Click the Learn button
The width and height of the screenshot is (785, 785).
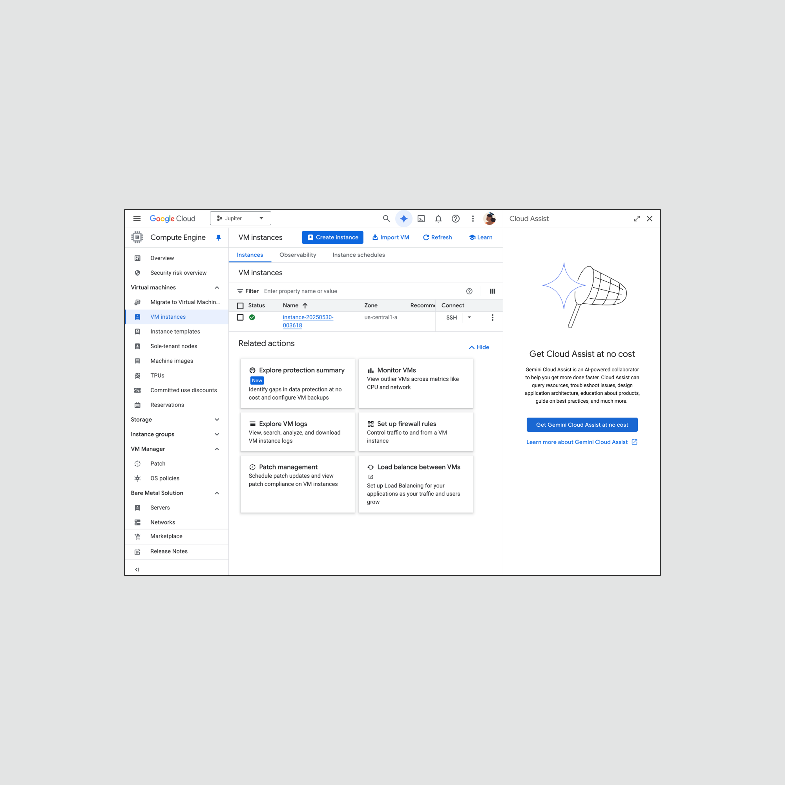coord(481,237)
